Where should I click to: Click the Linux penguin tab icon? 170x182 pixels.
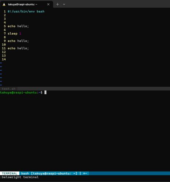pyautogui.click(x=4, y=4)
